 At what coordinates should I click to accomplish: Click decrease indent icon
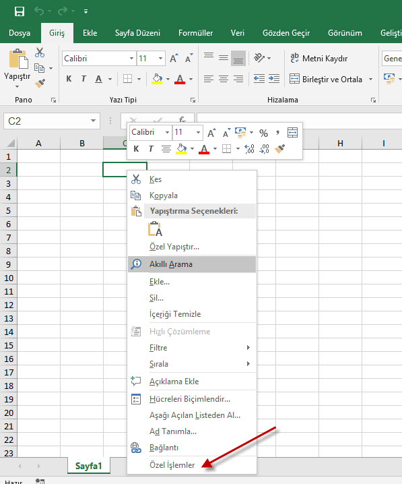click(259, 79)
